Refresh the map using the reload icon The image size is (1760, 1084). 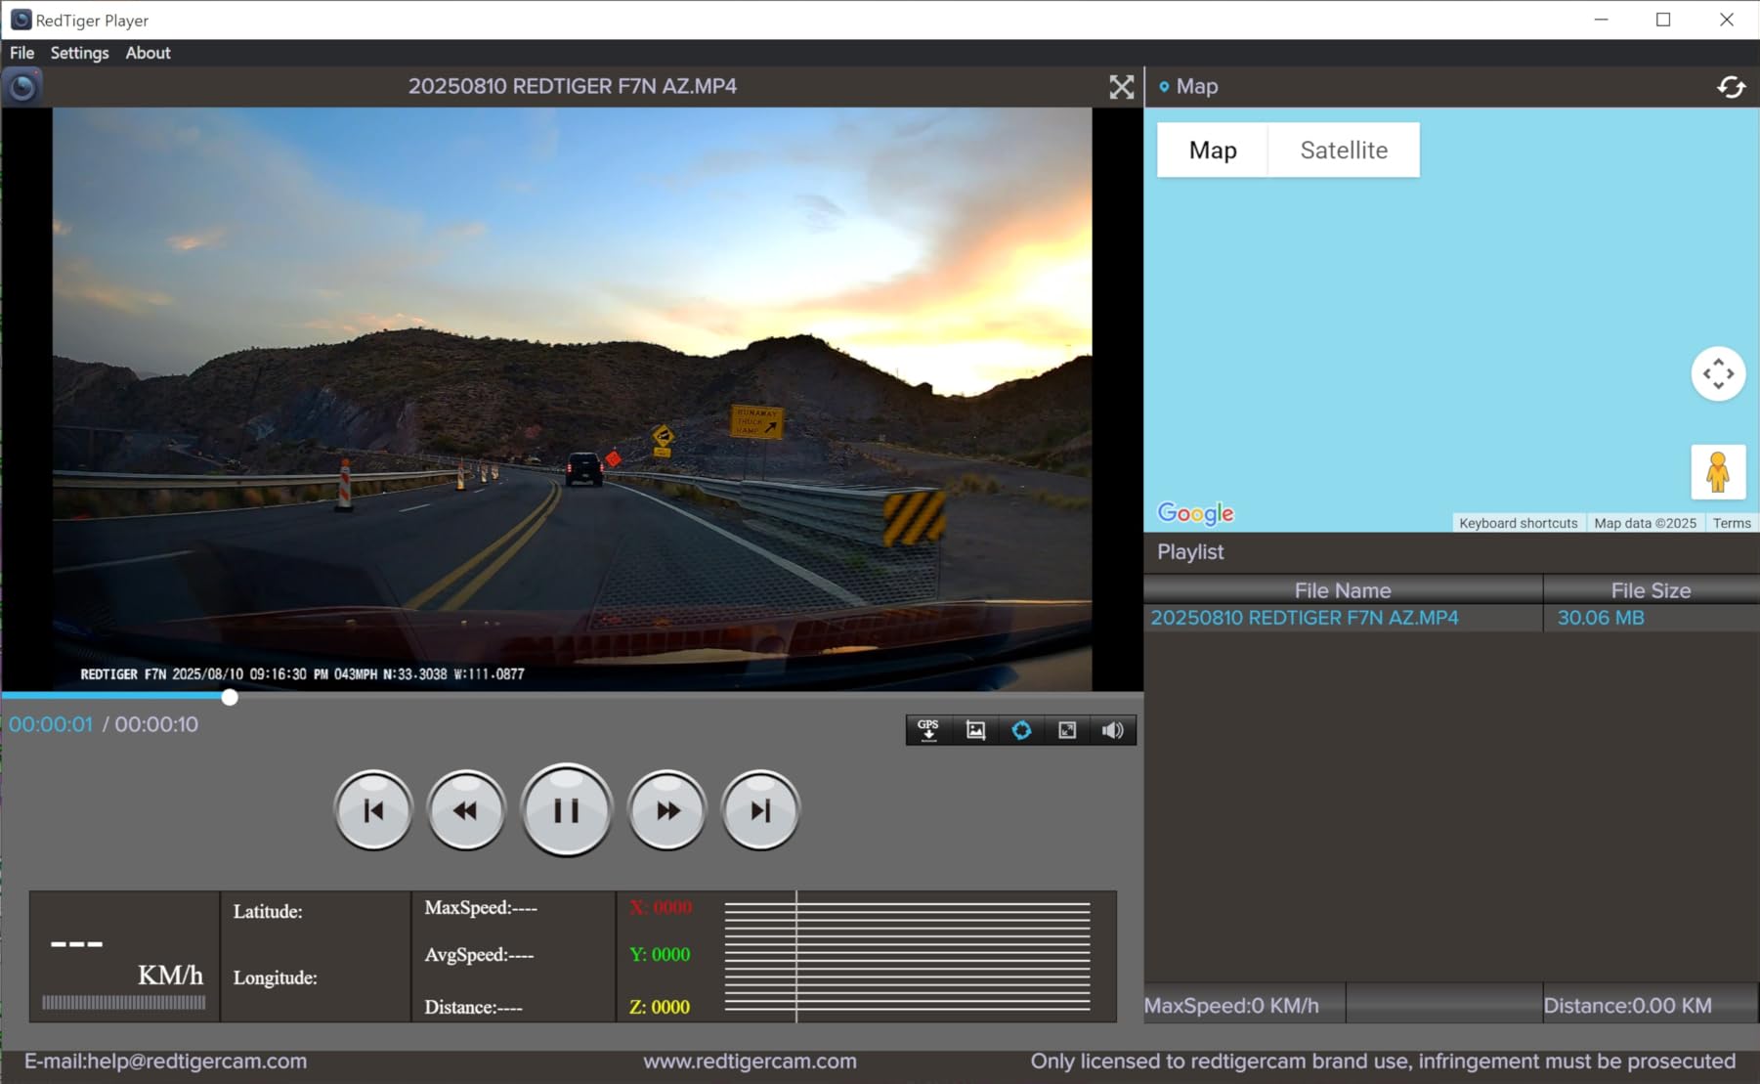click(x=1732, y=87)
